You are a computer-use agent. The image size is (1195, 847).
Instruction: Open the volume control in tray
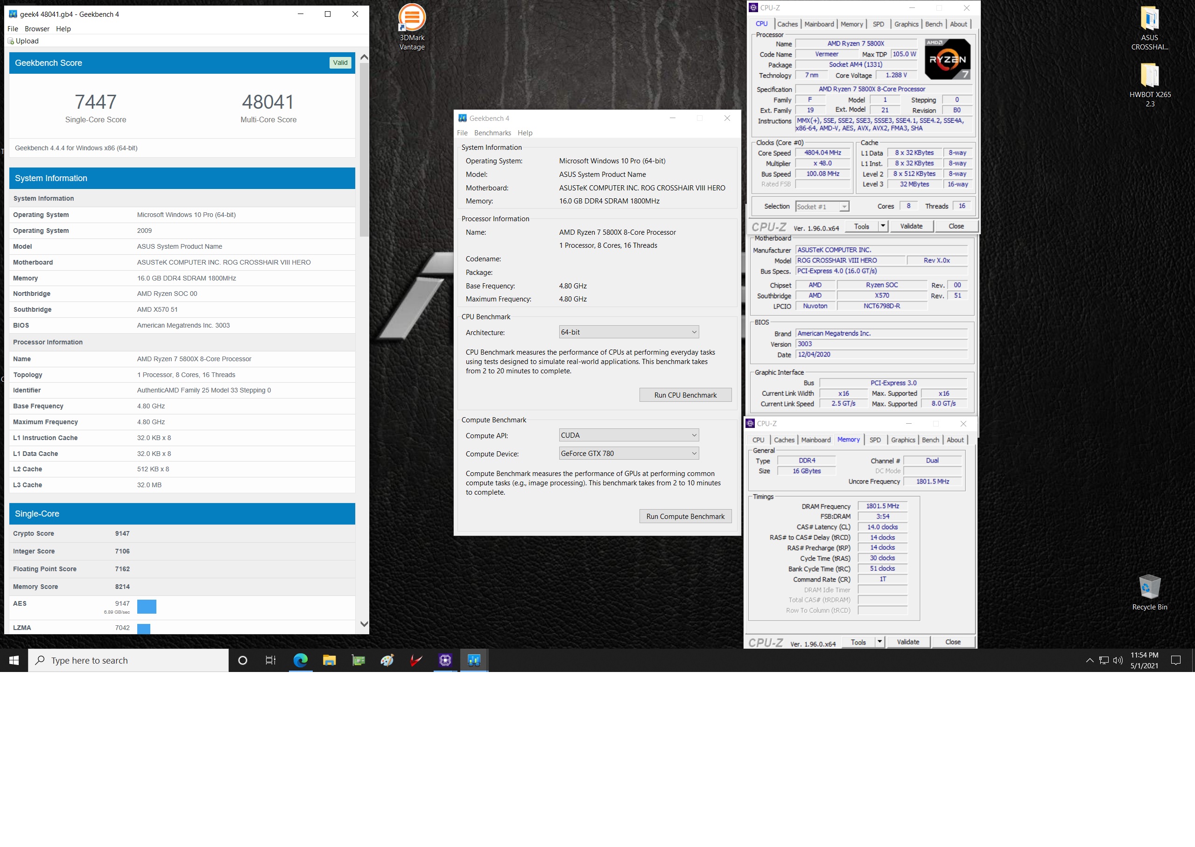[1118, 660]
